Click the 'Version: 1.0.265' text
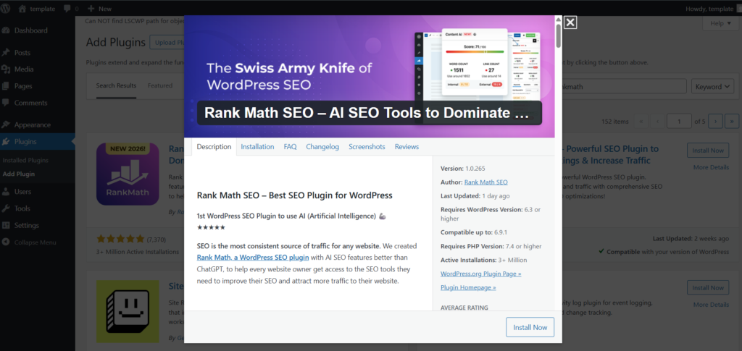This screenshot has height=351, width=742. [x=463, y=168]
